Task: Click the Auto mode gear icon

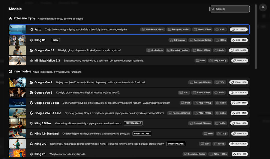Action: tap(31, 30)
